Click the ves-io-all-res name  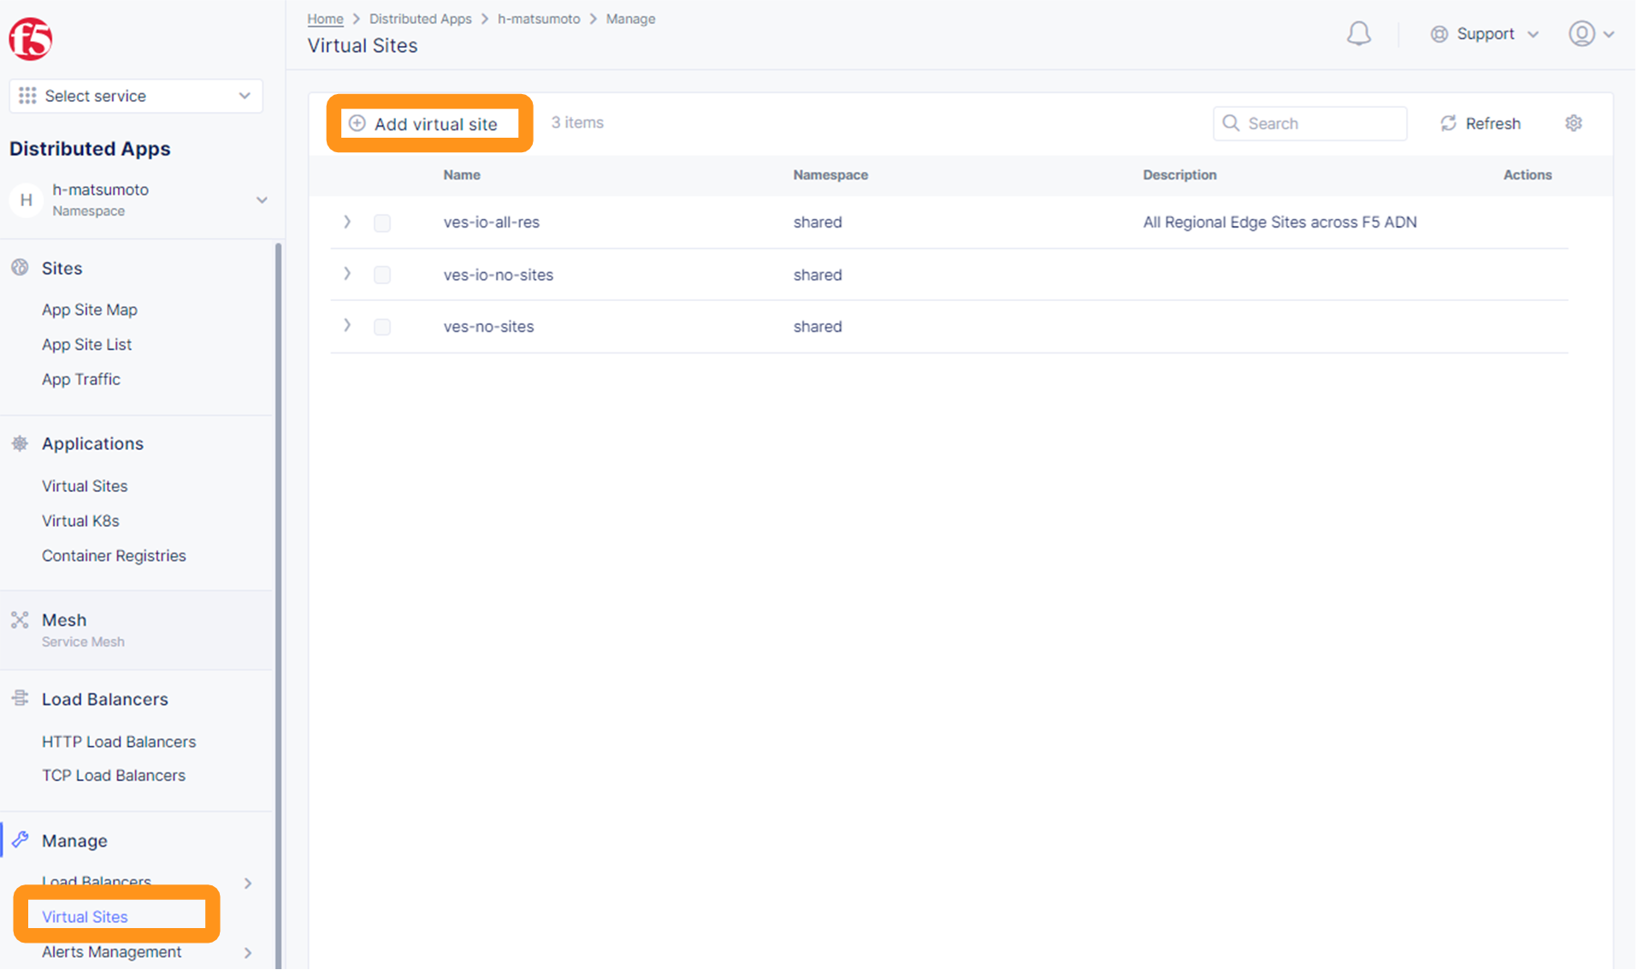(491, 222)
